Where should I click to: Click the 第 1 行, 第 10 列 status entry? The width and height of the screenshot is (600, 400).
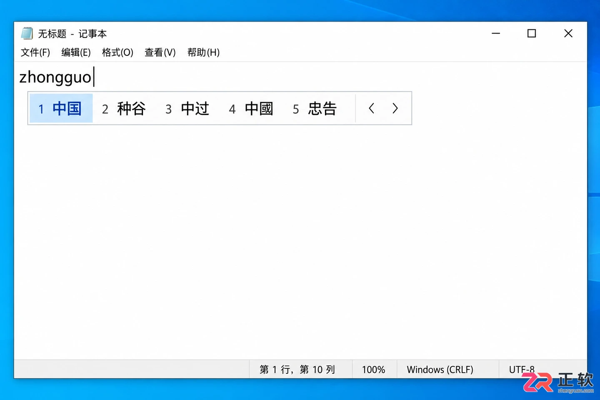click(297, 370)
